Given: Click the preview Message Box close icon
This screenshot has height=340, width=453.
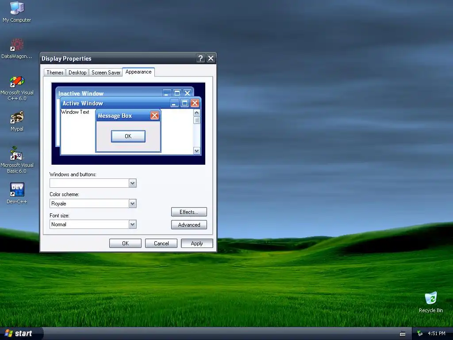Looking at the screenshot, I should click(x=154, y=116).
